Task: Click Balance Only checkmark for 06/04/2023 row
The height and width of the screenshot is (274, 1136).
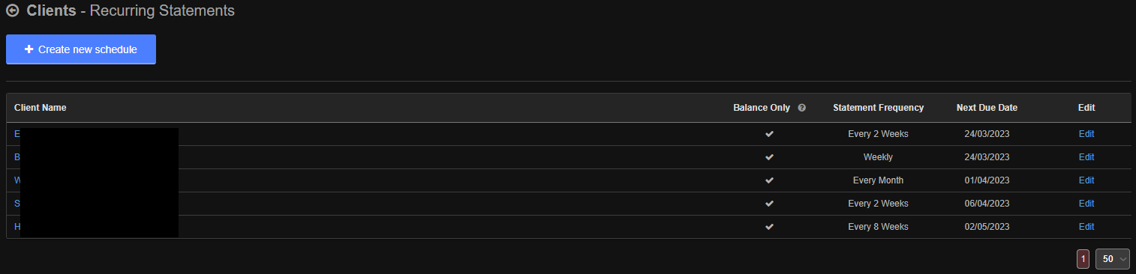Action: pyautogui.click(x=769, y=204)
